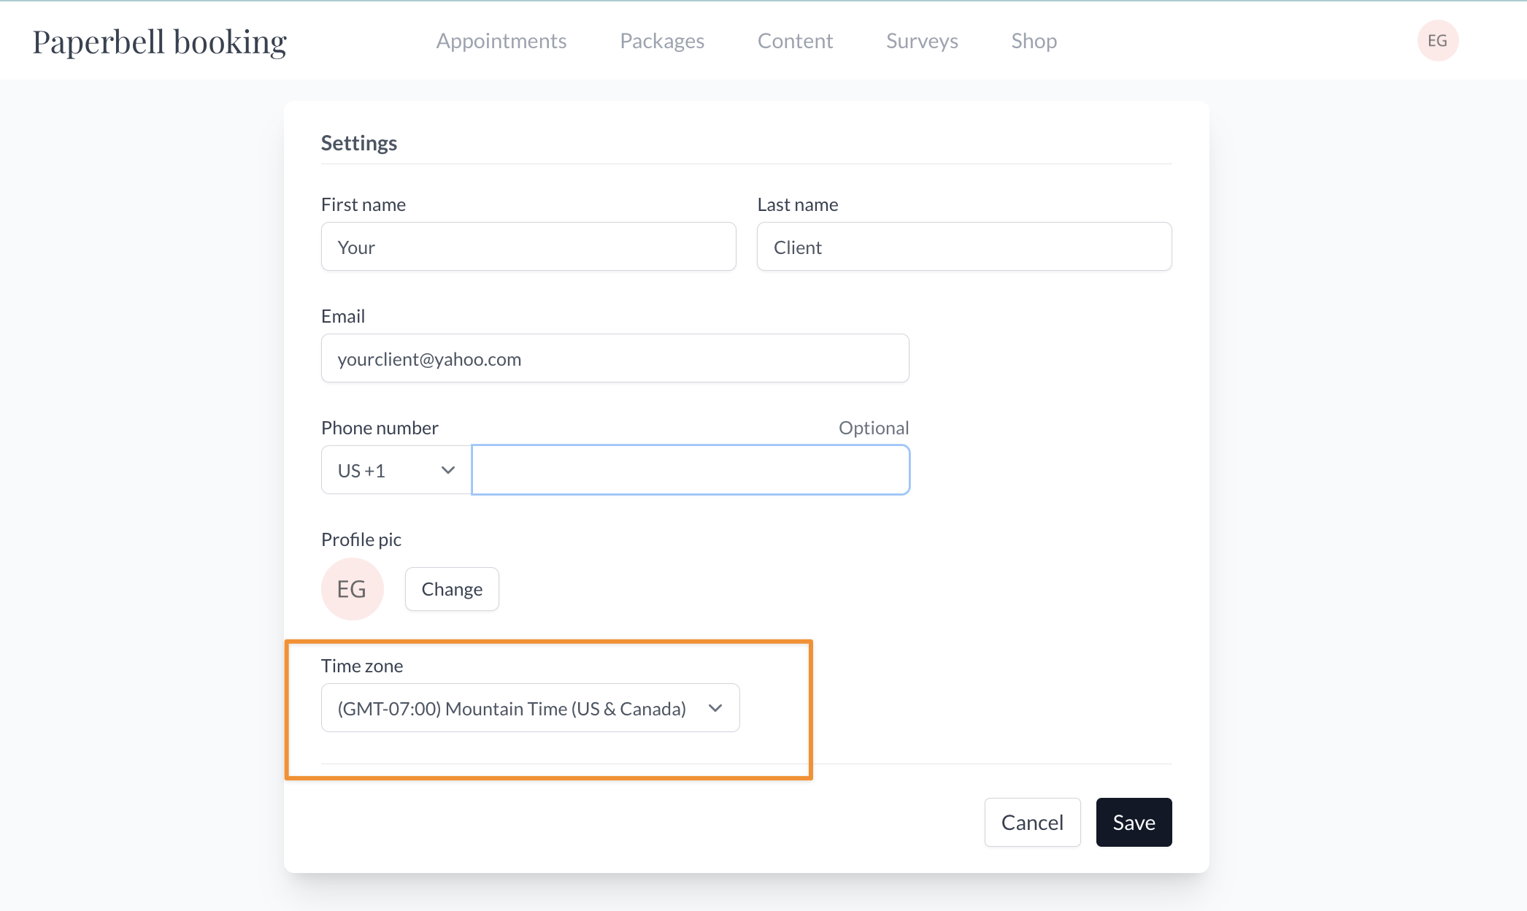
Task: Open the Shop tab
Action: (1034, 41)
